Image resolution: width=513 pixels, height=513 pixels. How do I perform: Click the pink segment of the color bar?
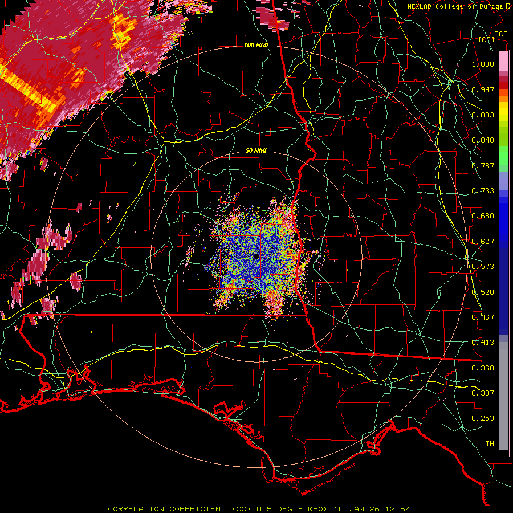point(503,61)
